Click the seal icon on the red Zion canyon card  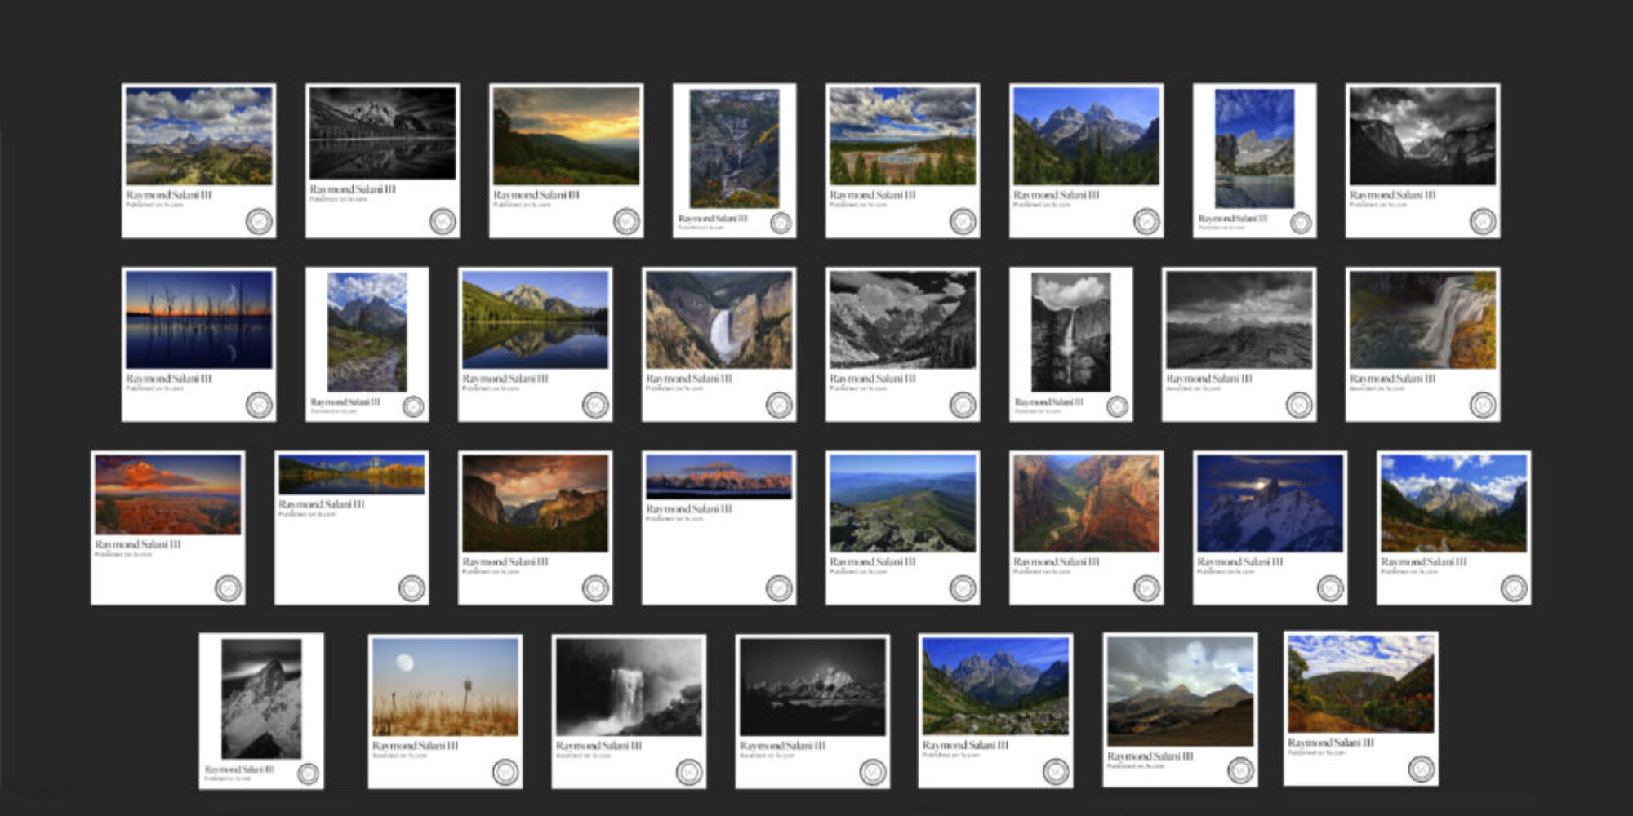coord(1146,588)
